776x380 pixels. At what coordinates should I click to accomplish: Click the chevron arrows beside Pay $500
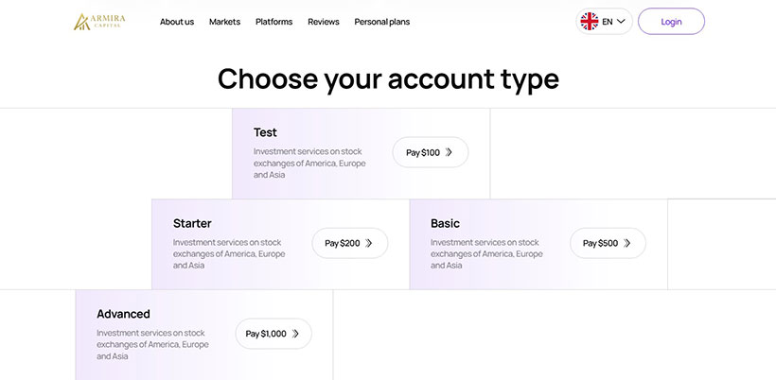tap(627, 243)
